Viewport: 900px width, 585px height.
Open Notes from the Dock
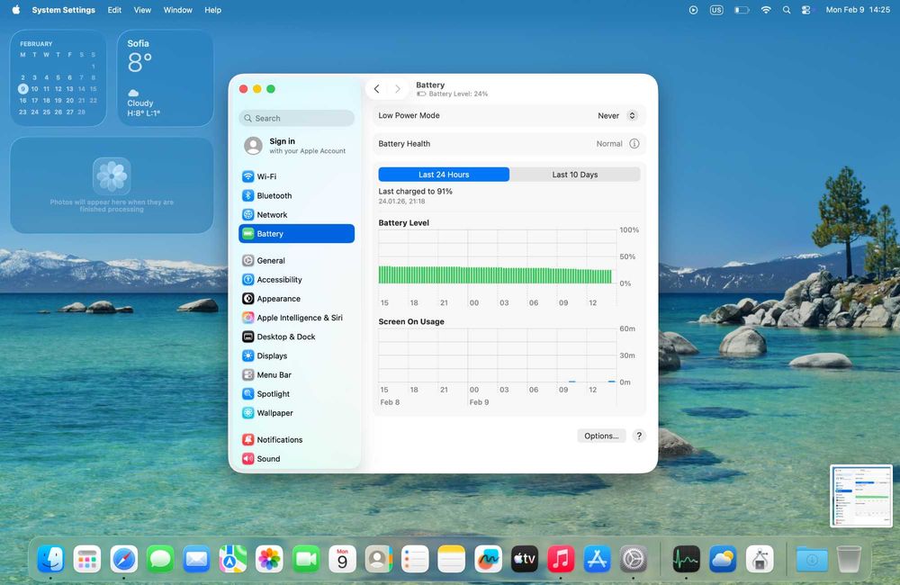[x=452, y=559]
